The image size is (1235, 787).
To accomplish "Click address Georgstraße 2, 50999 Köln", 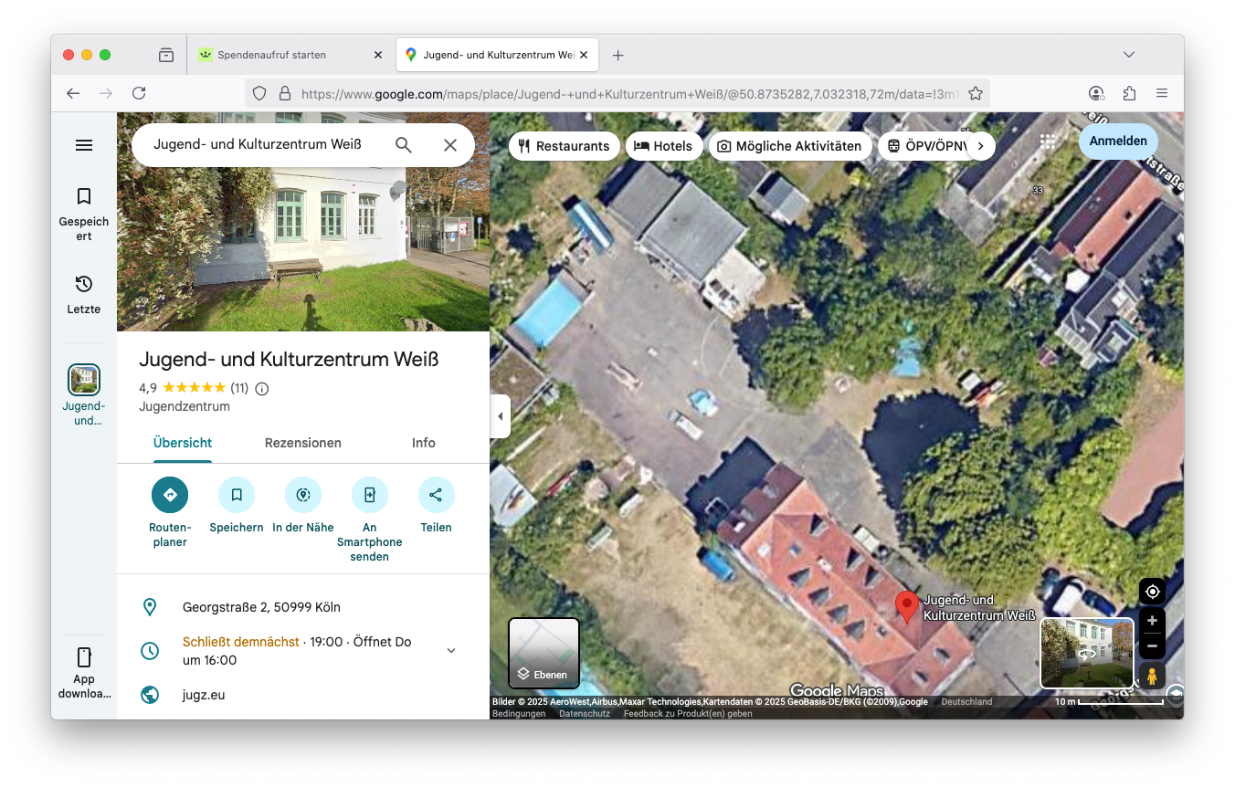I will click(x=261, y=607).
